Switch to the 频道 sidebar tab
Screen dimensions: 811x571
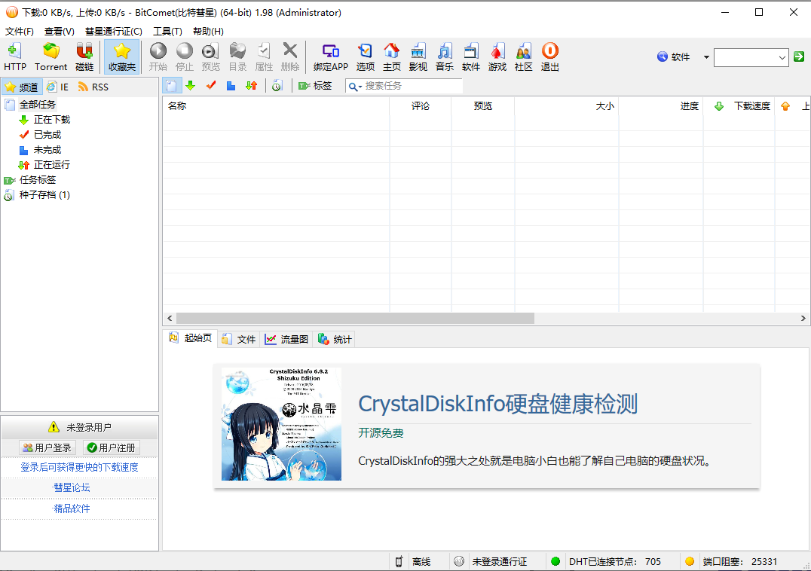[21, 87]
